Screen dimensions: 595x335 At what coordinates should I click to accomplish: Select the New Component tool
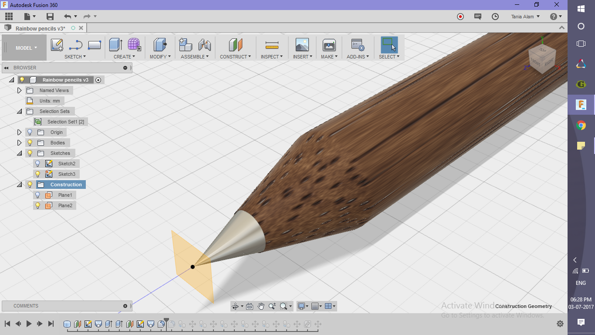[x=186, y=45]
